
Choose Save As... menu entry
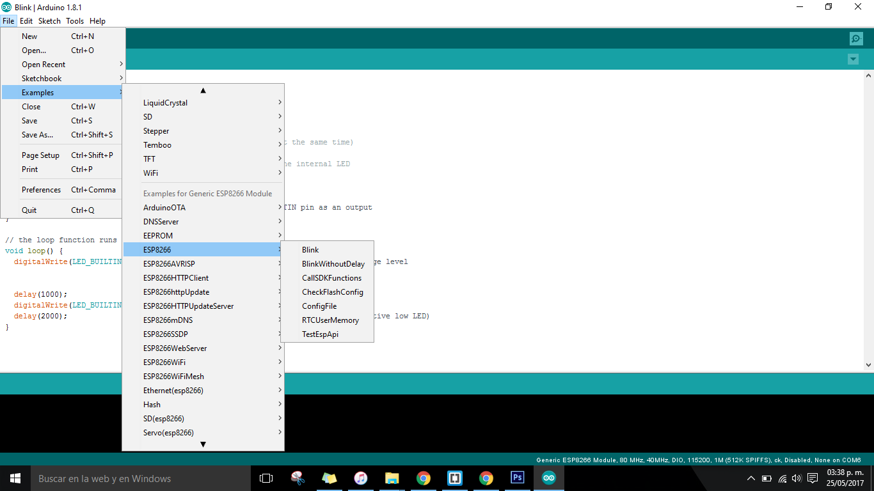click(63, 135)
